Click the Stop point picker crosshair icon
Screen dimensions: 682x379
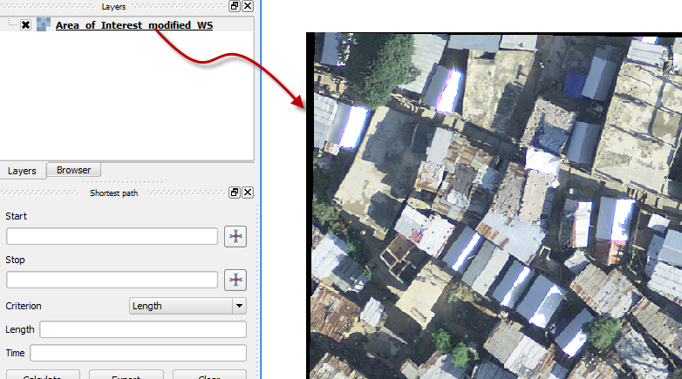pos(235,280)
